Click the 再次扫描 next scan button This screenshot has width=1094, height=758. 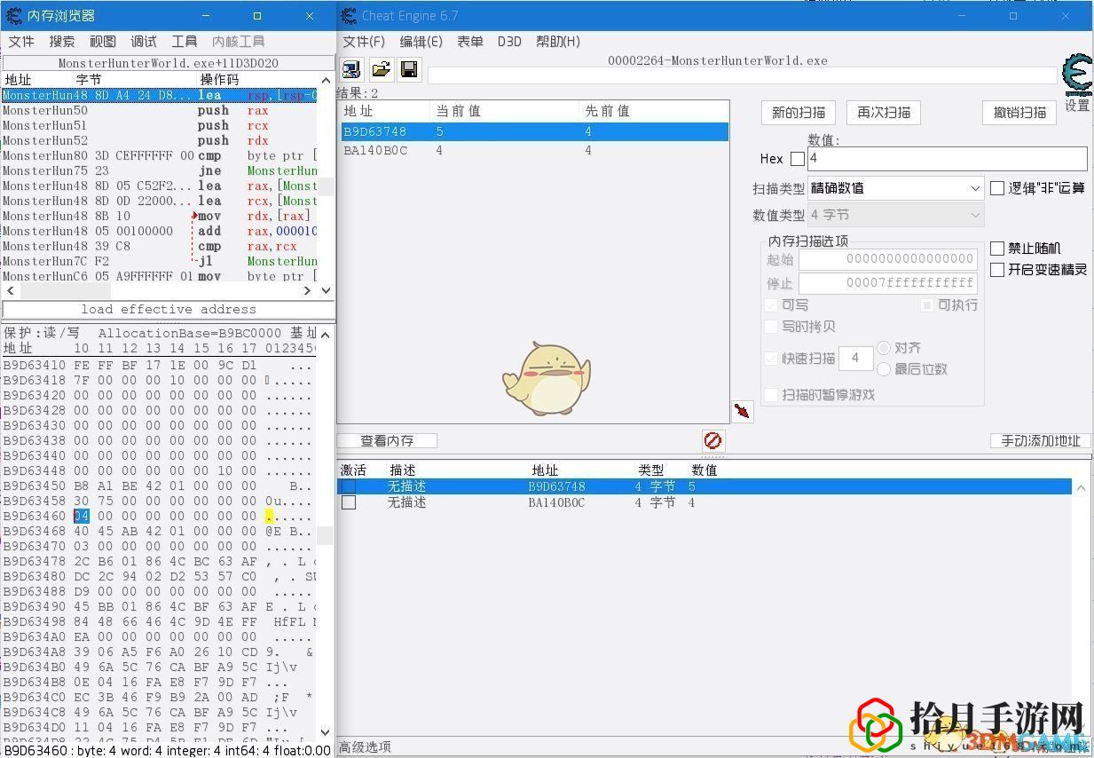pos(884,113)
